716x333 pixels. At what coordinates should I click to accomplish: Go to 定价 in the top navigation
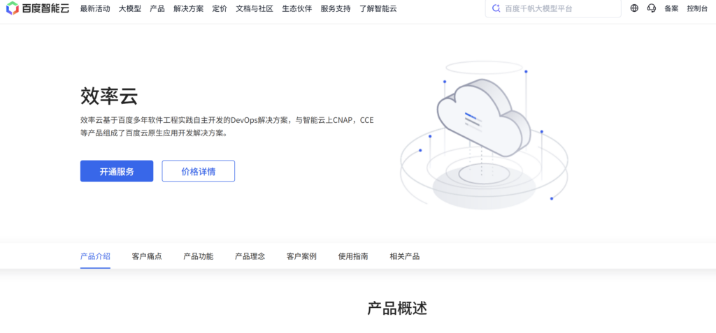pos(220,8)
